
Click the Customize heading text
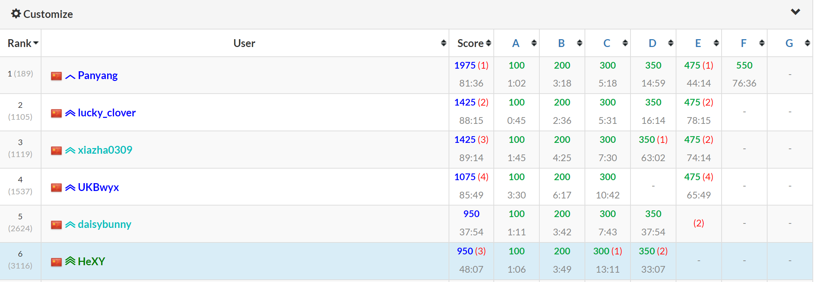48,14
